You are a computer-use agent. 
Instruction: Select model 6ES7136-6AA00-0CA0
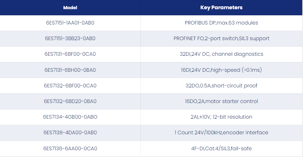(x=70, y=149)
